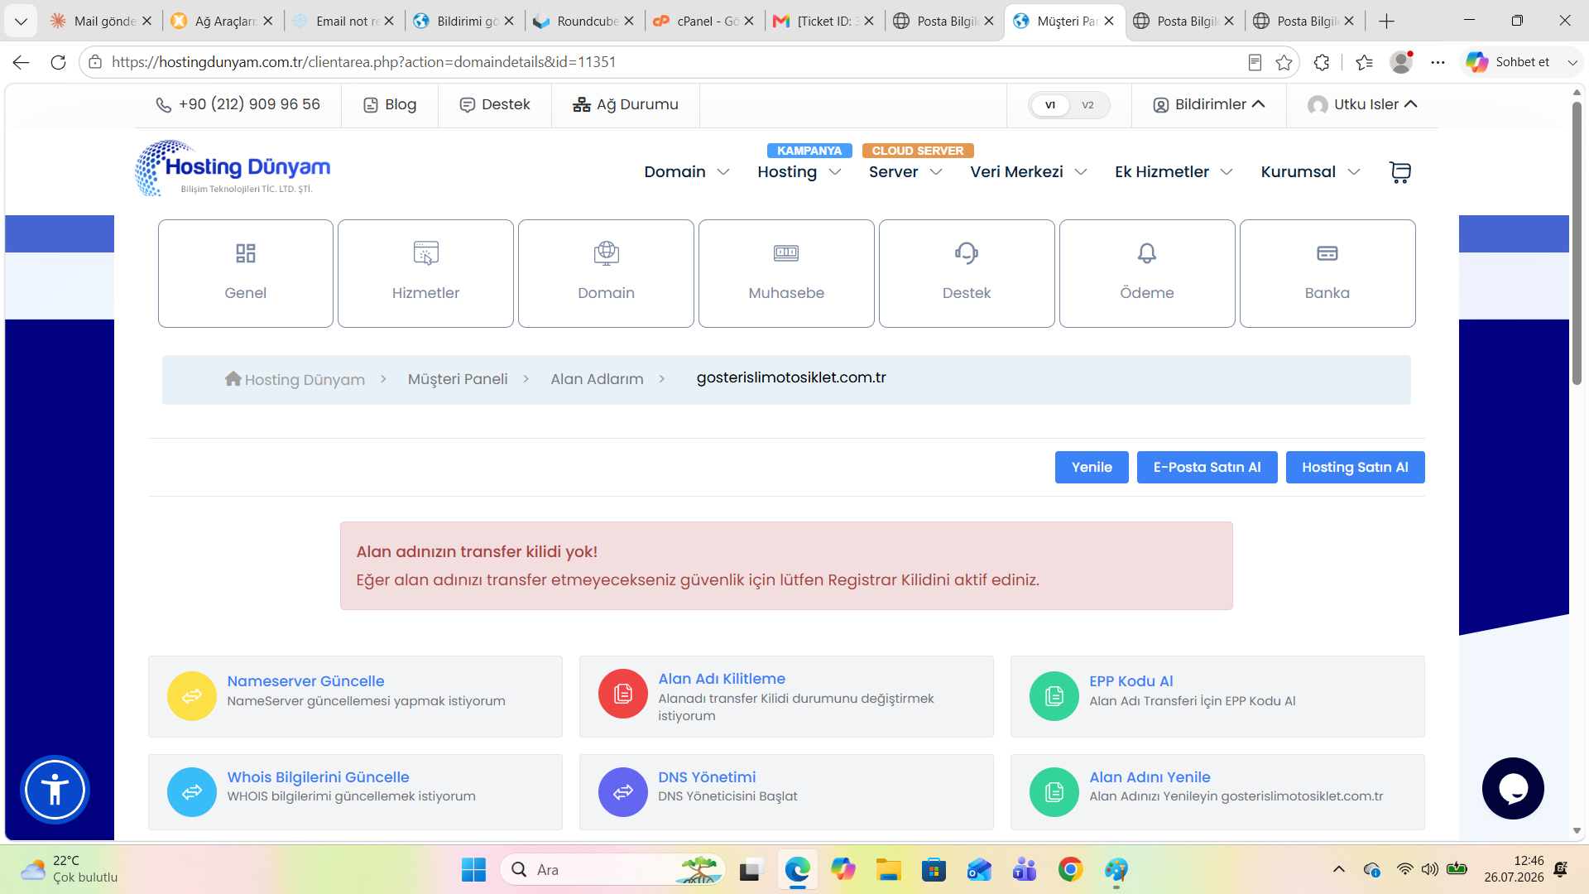Viewport: 1589px width, 894px height.
Task: Select the V1 theme option
Action: pos(1050,105)
